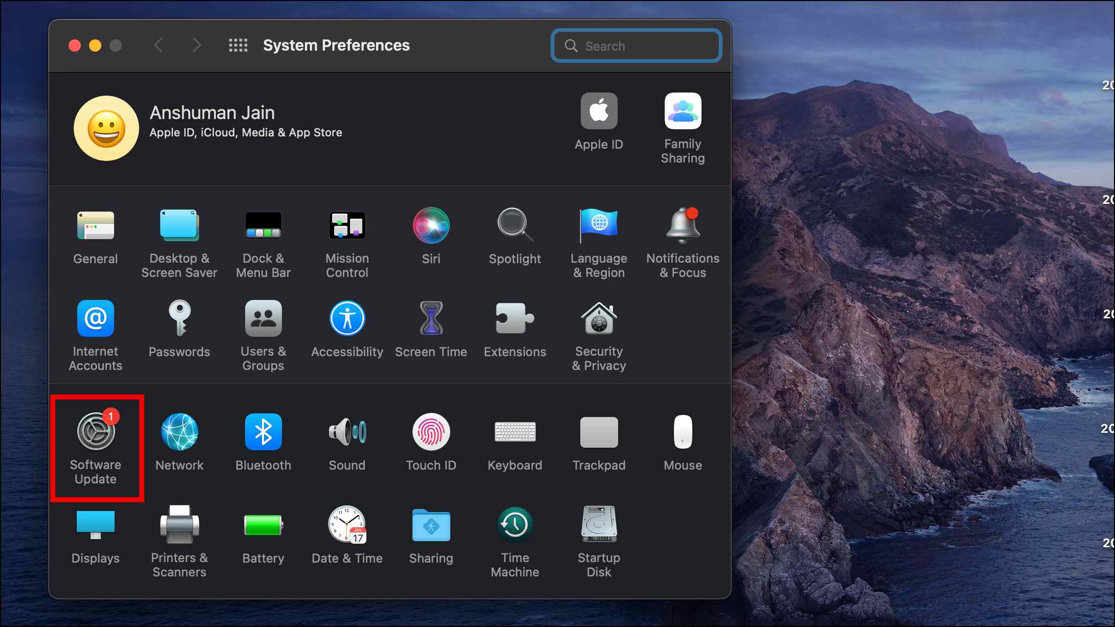Open Bluetooth settings

click(x=263, y=443)
